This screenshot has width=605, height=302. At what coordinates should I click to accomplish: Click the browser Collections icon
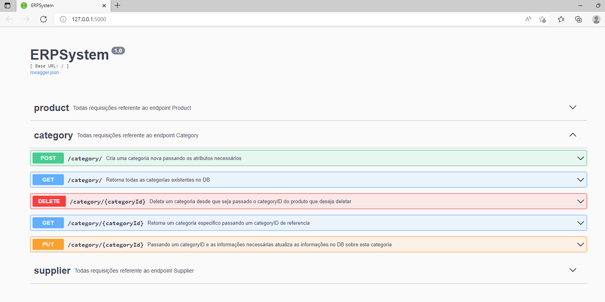(x=578, y=19)
